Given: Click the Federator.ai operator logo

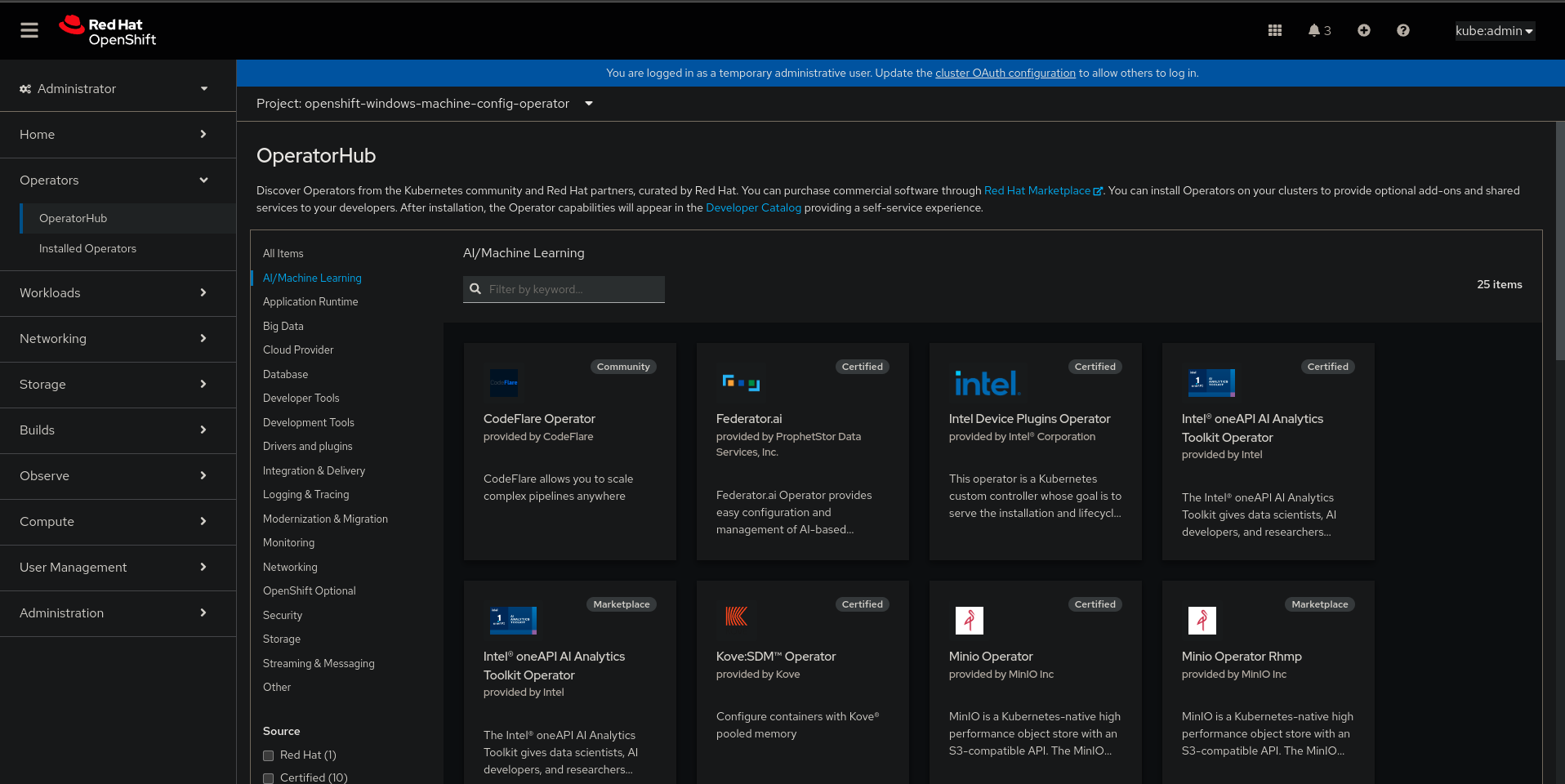Looking at the screenshot, I should pos(741,382).
